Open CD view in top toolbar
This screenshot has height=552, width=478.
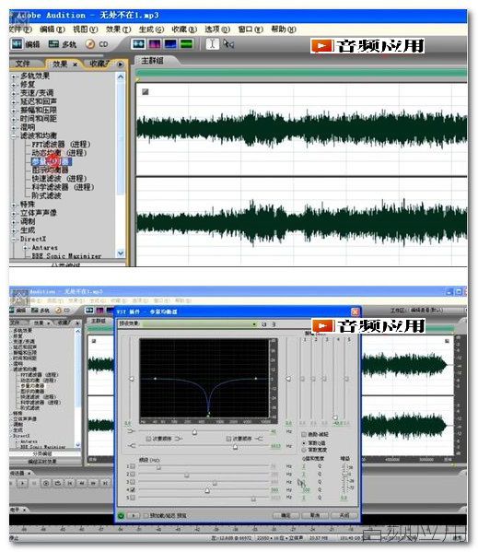coord(97,44)
